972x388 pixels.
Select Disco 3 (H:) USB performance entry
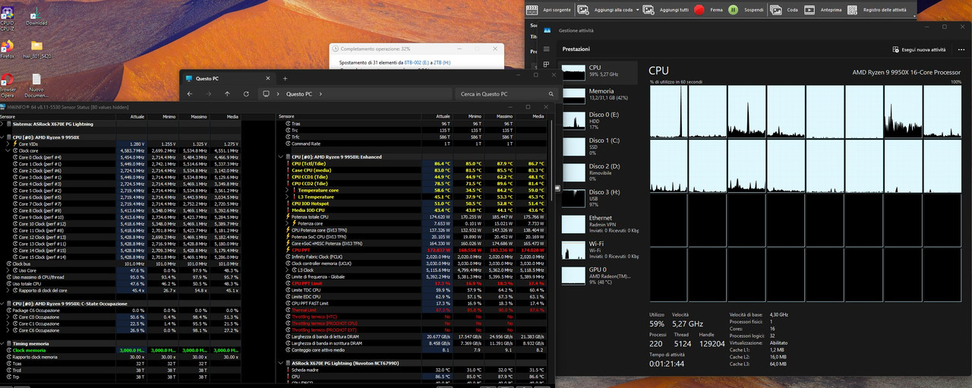pos(598,197)
